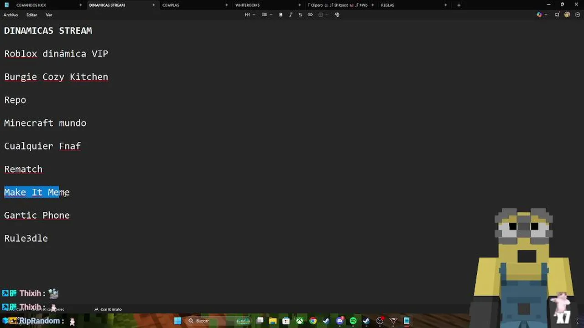This screenshot has height=328, width=584.
Task: Click the line 'Rule3dle'
Action: coord(26,238)
